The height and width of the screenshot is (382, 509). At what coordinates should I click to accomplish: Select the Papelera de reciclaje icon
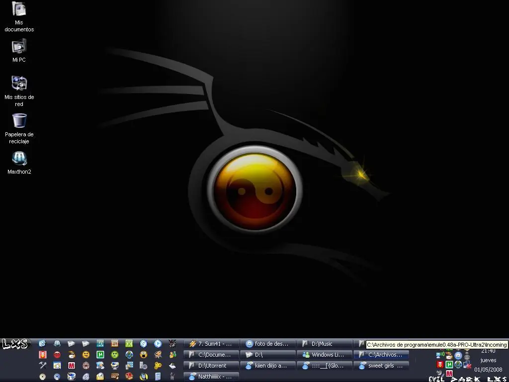point(19,129)
